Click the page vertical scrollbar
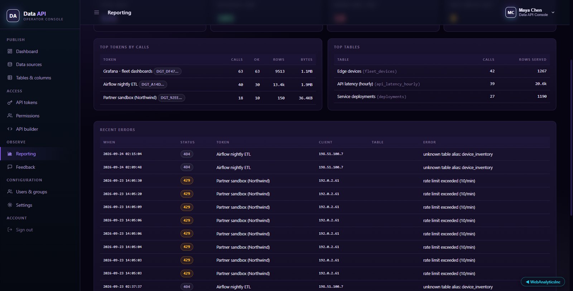The height and width of the screenshot is (291, 573). (571, 137)
